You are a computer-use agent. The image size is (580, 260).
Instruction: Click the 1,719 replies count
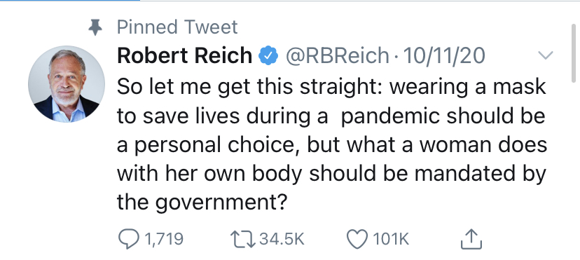163,239
